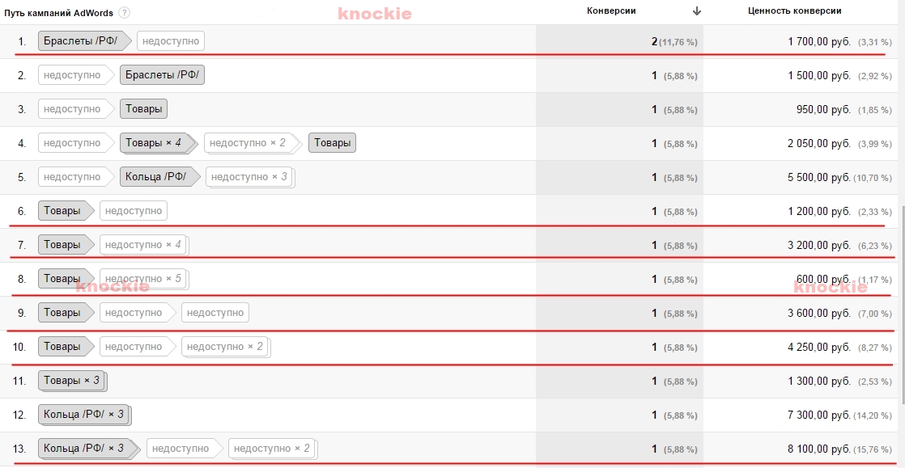Select Кольца /РФ/ × 3 tag in row 12
Screen dimensions: 905x468
pyautogui.click(x=85, y=415)
